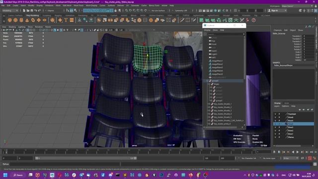Toggle V visibility for Trackball layer

click(x=275, y=114)
